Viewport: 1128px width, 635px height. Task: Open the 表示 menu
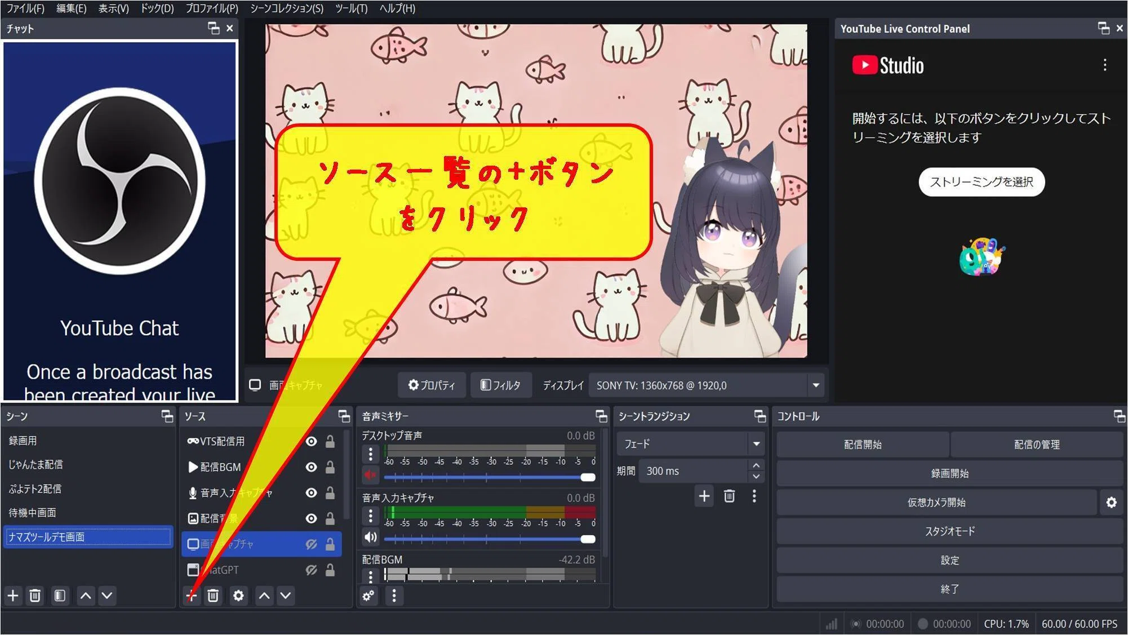click(x=113, y=8)
